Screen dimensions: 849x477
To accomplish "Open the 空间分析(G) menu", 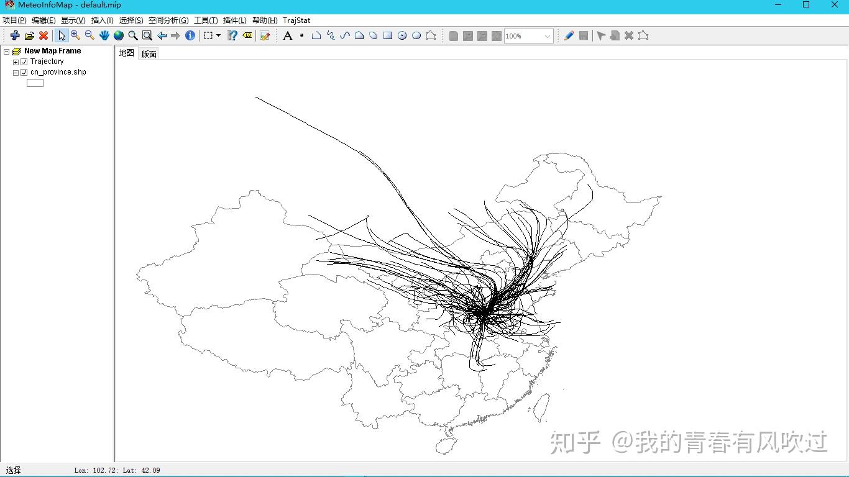I will [x=168, y=20].
